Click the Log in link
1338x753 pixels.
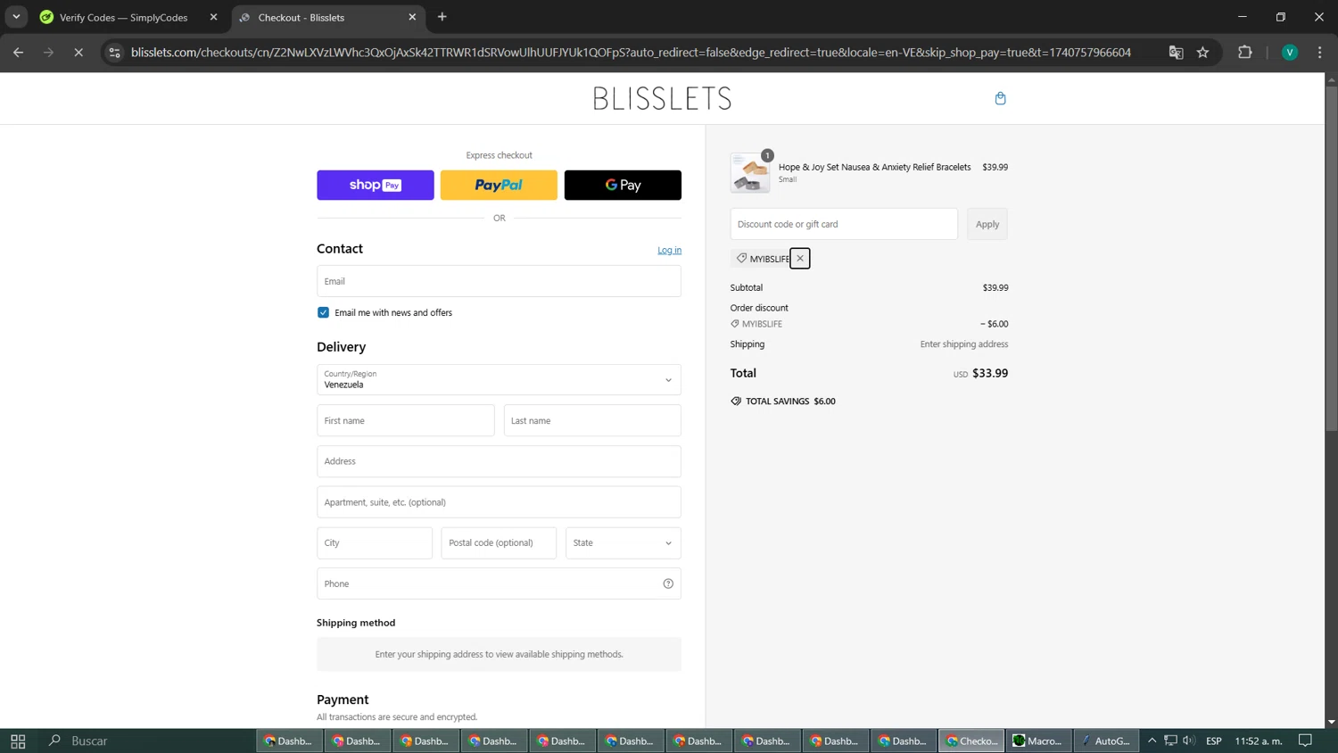(x=669, y=250)
